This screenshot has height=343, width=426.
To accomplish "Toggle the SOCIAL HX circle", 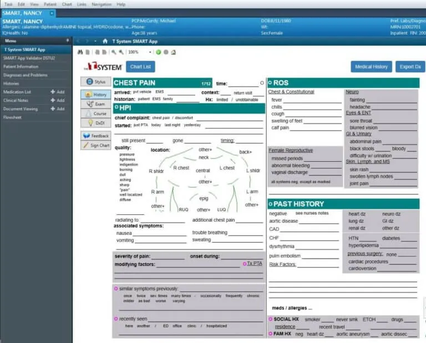I will (271, 319).
